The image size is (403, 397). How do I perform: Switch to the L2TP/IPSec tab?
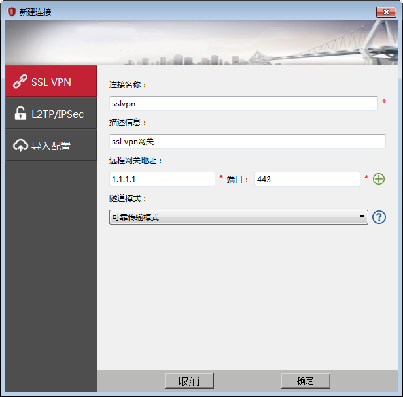click(51, 114)
